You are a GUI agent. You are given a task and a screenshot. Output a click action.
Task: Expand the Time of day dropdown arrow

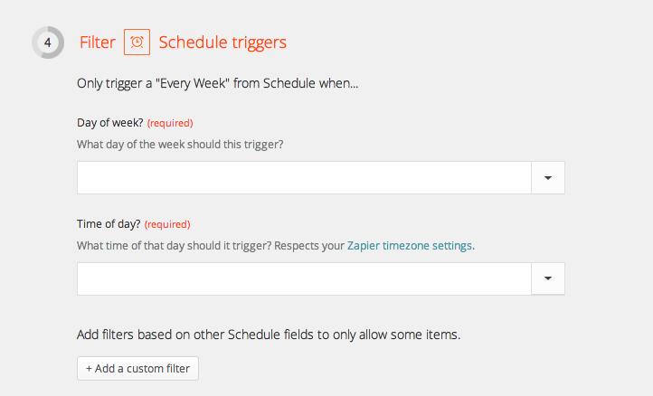548,278
